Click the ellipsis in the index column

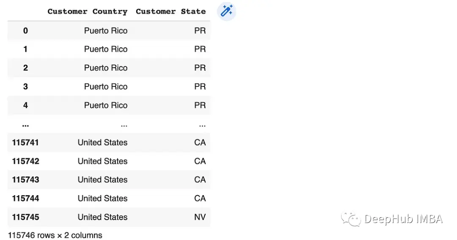25,124
